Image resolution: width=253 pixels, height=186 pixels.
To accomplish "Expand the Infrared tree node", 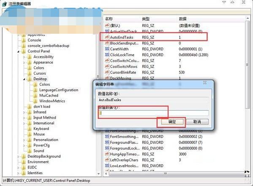I will click(24, 112).
